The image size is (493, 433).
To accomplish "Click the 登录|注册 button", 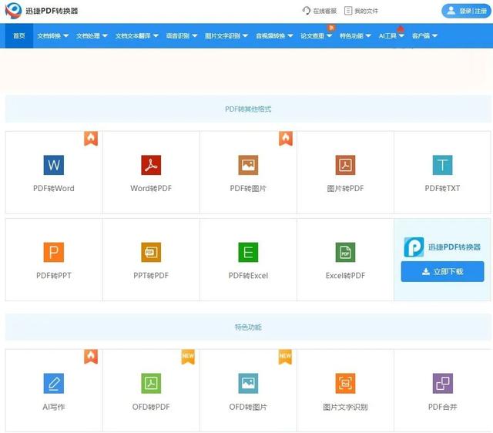I will coord(466,11).
